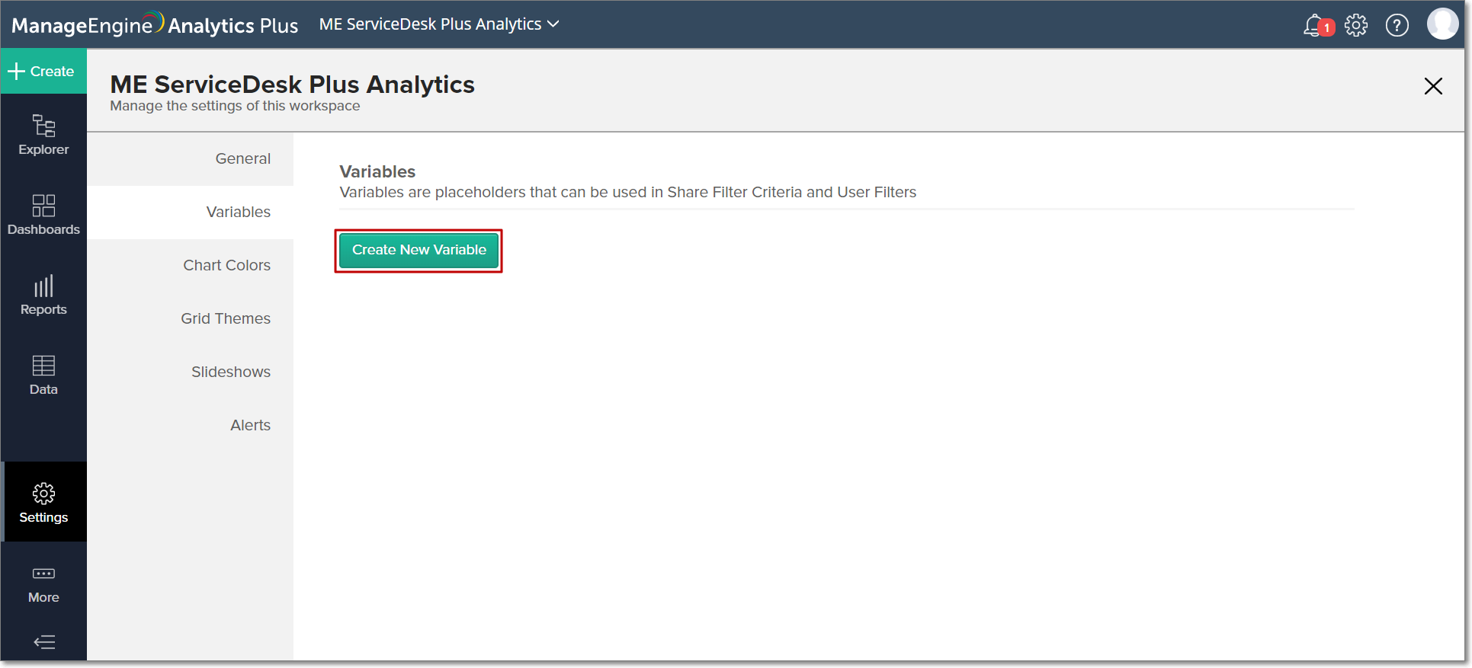Close the workspace settings page
1472x668 pixels.
pyautogui.click(x=1433, y=86)
